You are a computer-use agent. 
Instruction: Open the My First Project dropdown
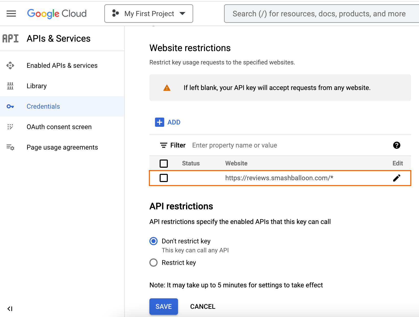tap(149, 14)
